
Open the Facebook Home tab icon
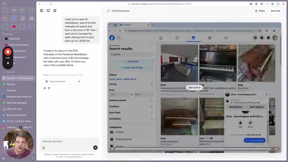click(x=161, y=38)
